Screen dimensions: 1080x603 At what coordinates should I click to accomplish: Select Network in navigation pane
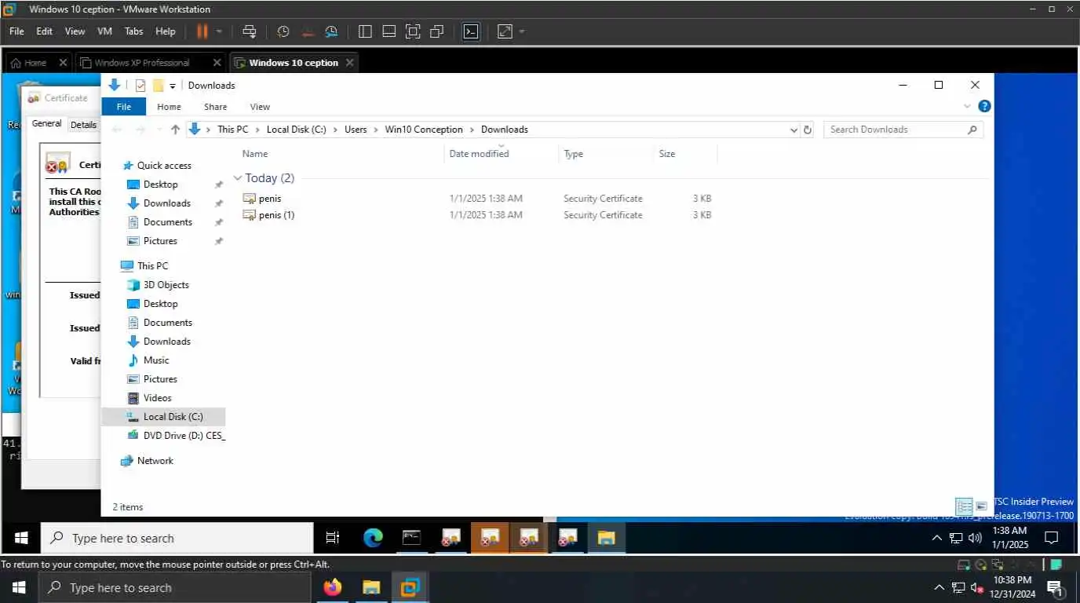[155, 461]
